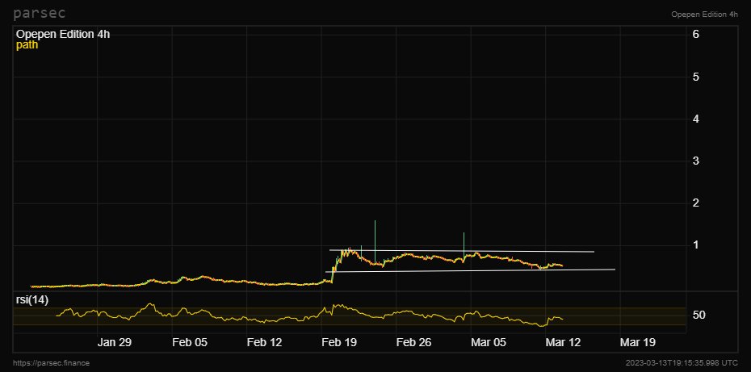
Task: Click the Mar 12 date label
Action: pos(563,342)
